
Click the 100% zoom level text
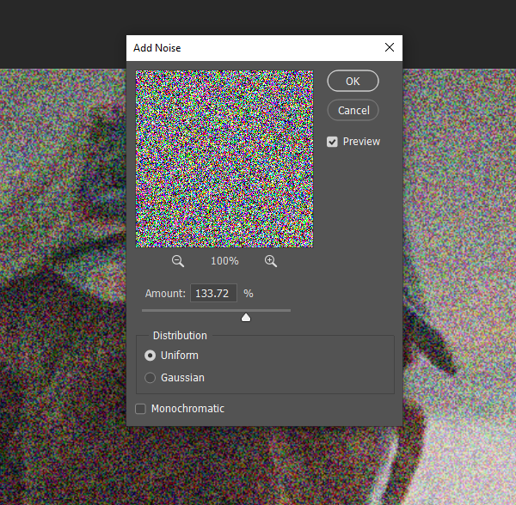point(224,261)
